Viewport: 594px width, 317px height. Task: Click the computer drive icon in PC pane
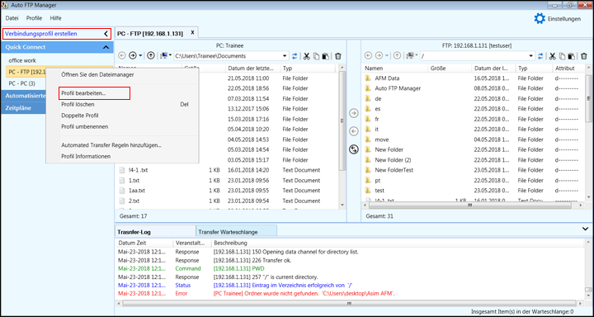point(164,56)
